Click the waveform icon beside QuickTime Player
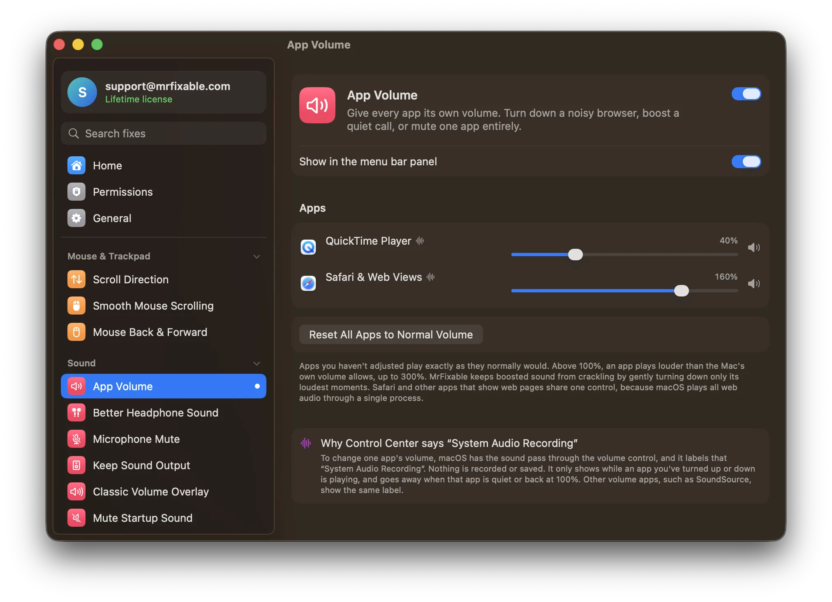The height and width of the screenshot is (602, 832). tap(420, 241)
